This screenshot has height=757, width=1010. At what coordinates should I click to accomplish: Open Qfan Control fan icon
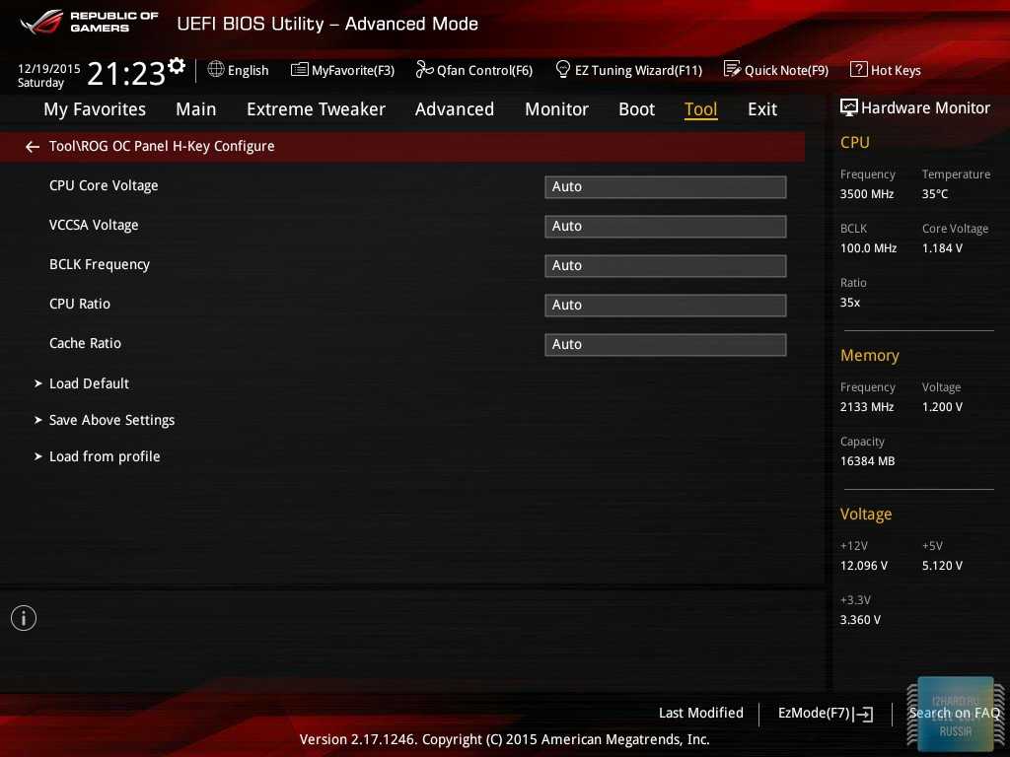point(424,70)
